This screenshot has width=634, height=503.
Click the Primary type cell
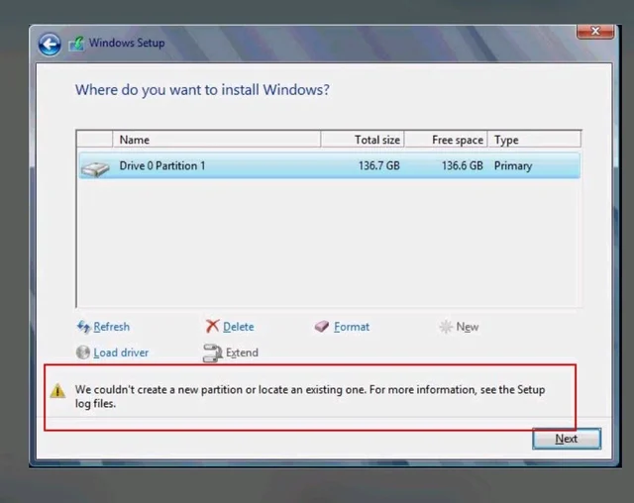[513, 166]
